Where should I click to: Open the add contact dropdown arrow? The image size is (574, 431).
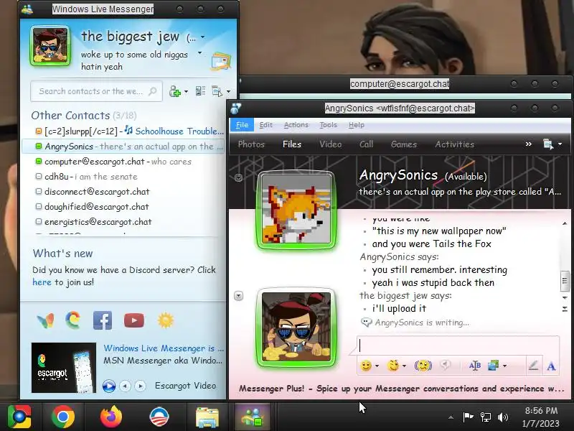click(186, 91)
